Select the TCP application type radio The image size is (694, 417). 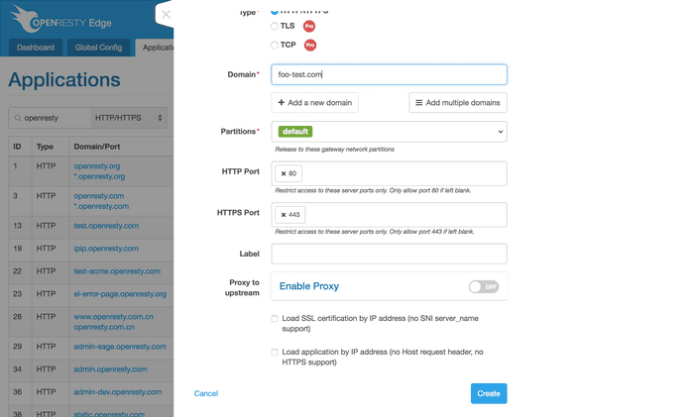[275, 46]
